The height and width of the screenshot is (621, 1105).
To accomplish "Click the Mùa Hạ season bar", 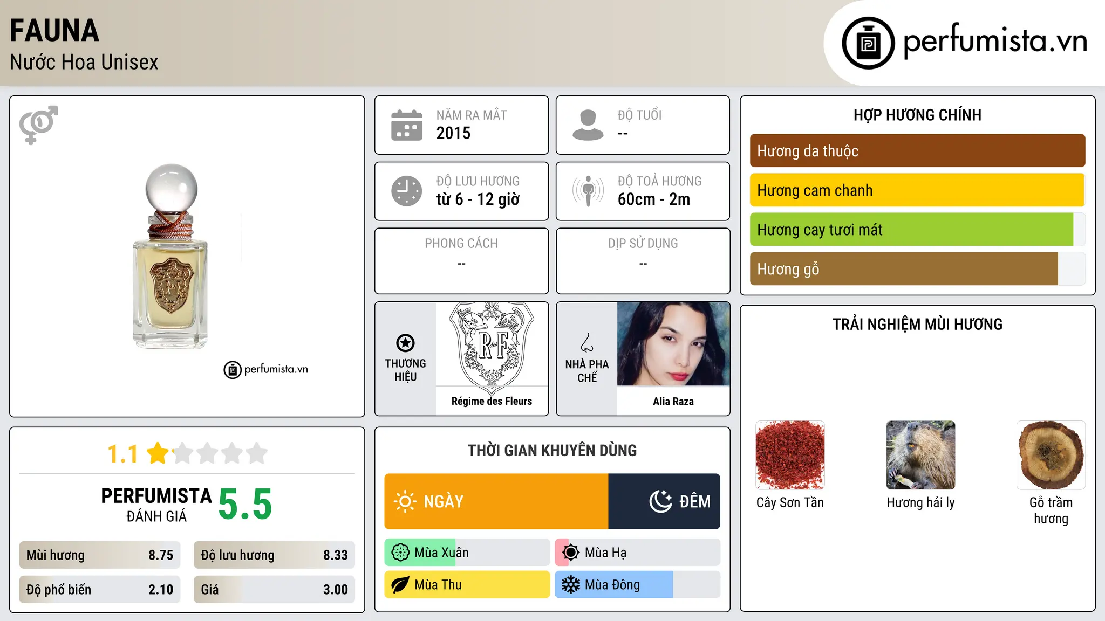I will [x=638, y=553].
